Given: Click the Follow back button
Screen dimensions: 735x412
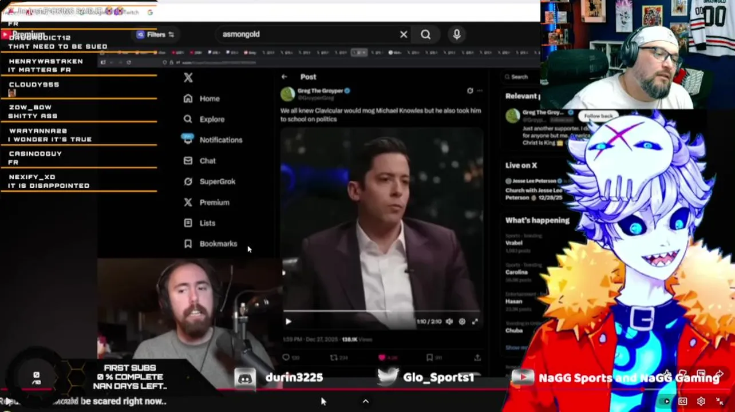Looking at the screenshot, I should coord(598,116).
